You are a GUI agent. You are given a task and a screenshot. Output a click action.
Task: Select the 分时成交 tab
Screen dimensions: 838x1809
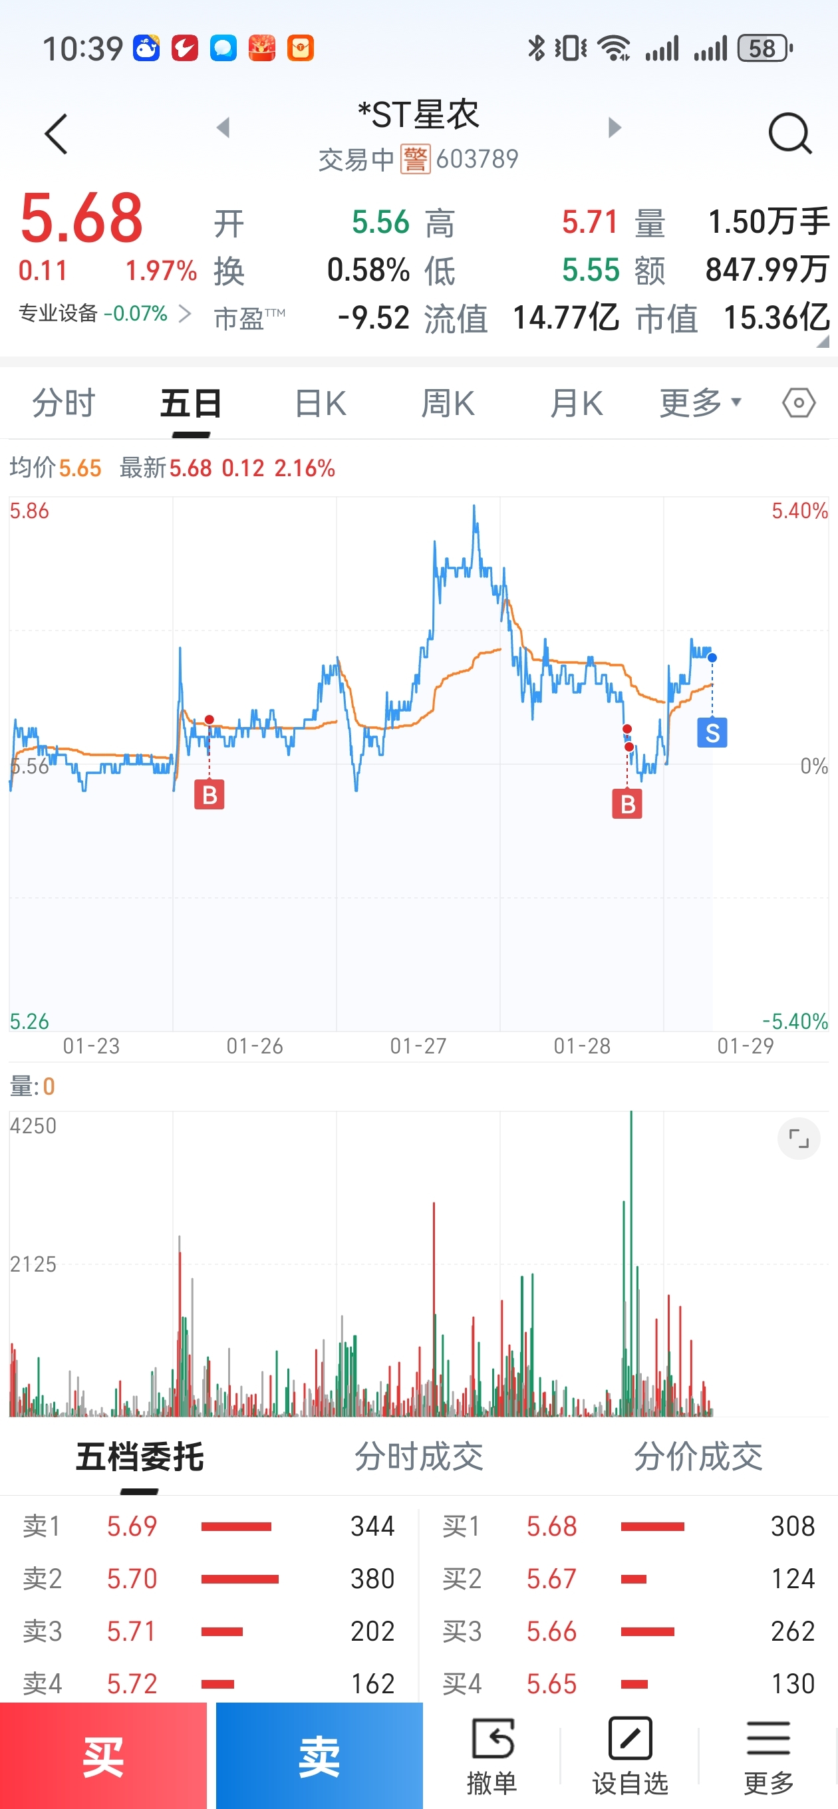418,1456
